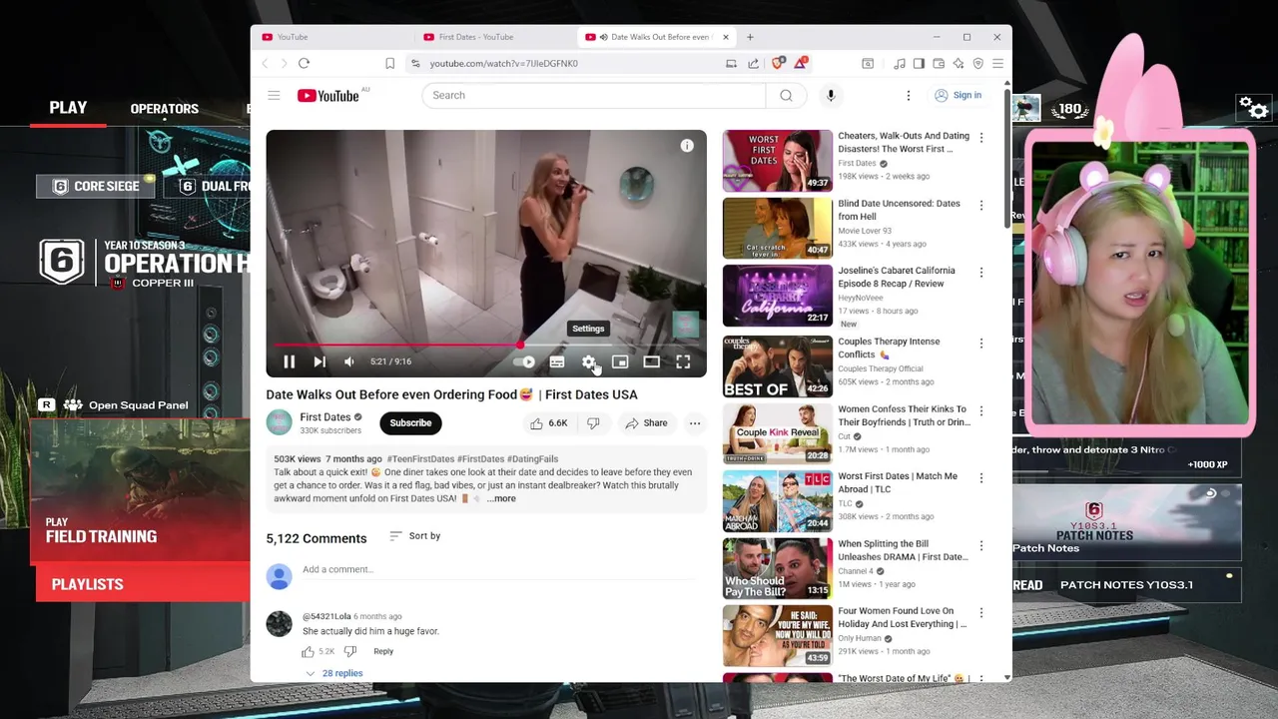Open more actions next to Share
The height and width of the screenshot is (719, 1278).
[x=695, y=423]
